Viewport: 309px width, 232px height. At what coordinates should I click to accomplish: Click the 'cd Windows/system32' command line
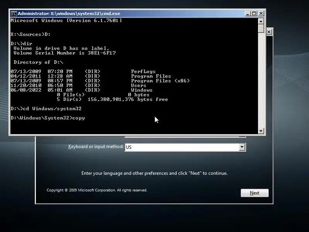pyautogui.click(x=46, y=109)
